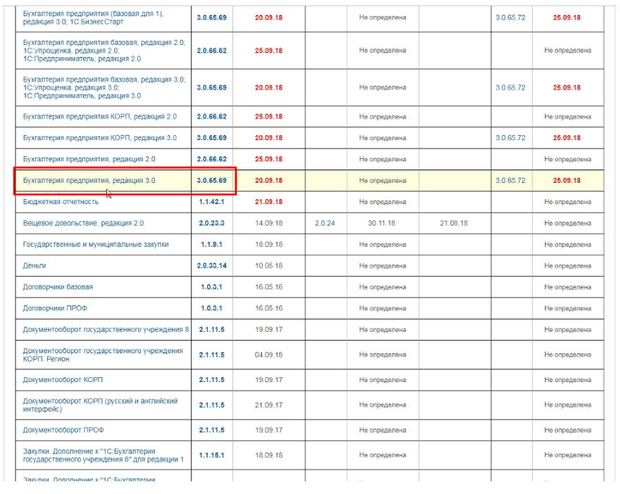Click version number 1.1.9.1
Viewport: 620px width, 494px height.
coord(212,244)
